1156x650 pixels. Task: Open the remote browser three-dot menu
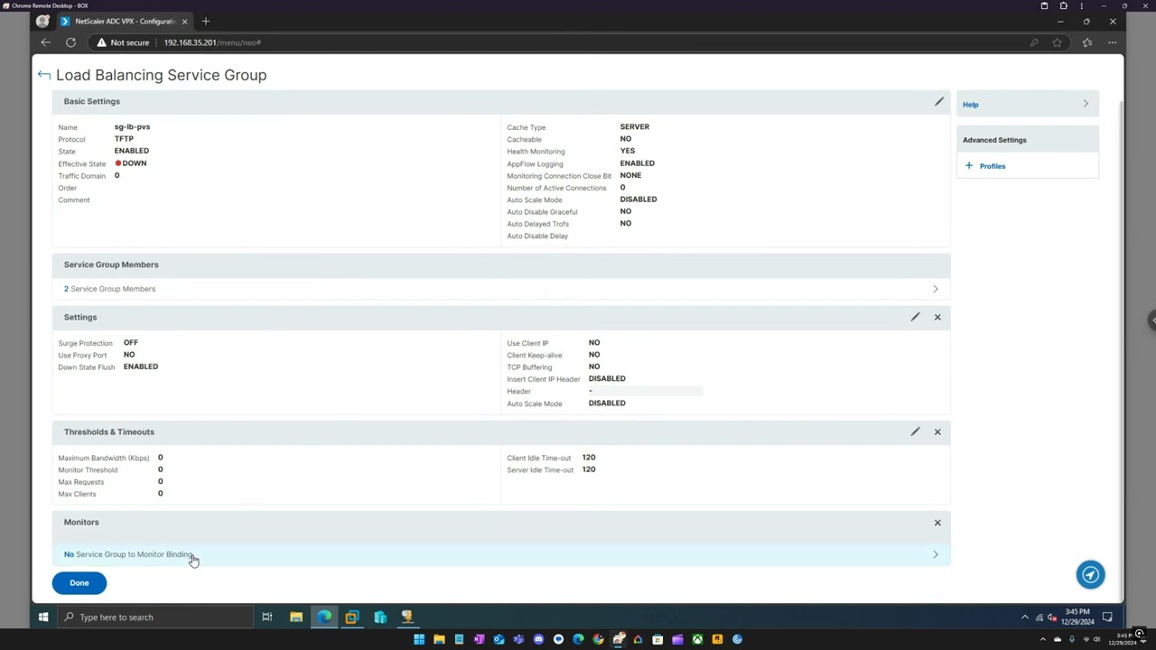1113,42
